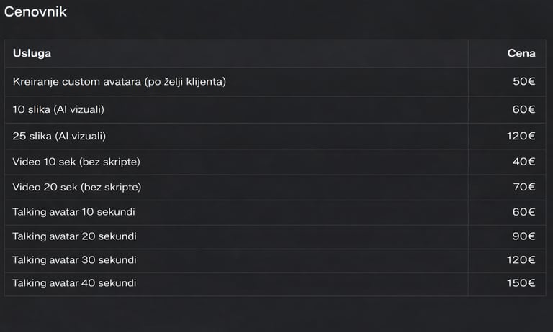Click the Cenovnik heading

35,12
